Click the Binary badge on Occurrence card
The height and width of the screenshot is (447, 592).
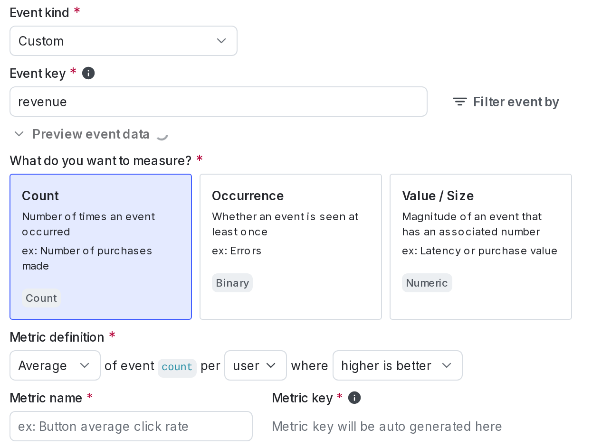[232, 283]
